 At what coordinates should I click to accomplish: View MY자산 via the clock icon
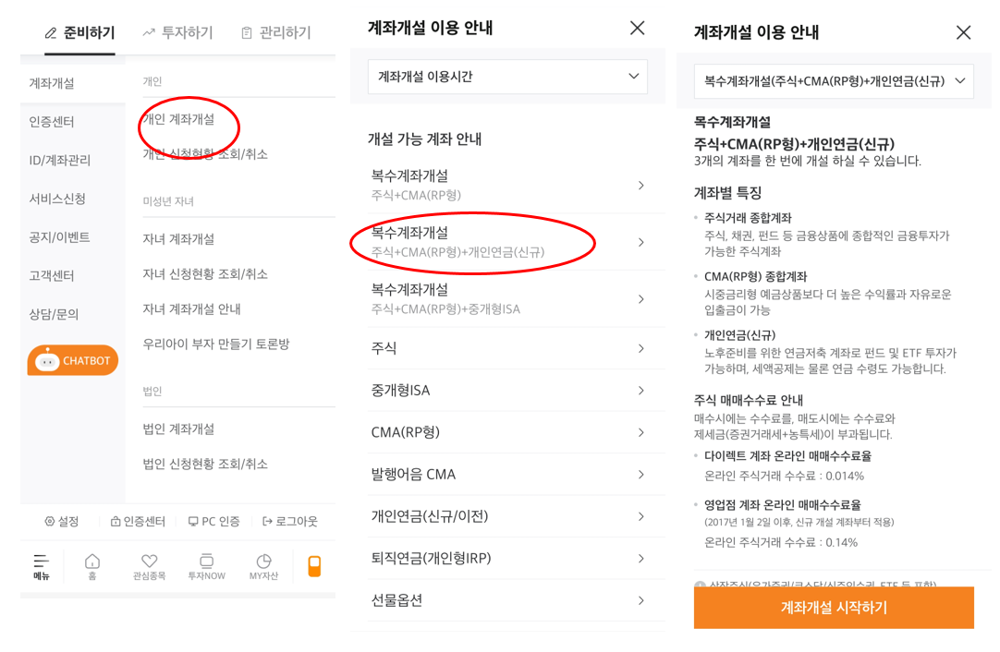262,565
